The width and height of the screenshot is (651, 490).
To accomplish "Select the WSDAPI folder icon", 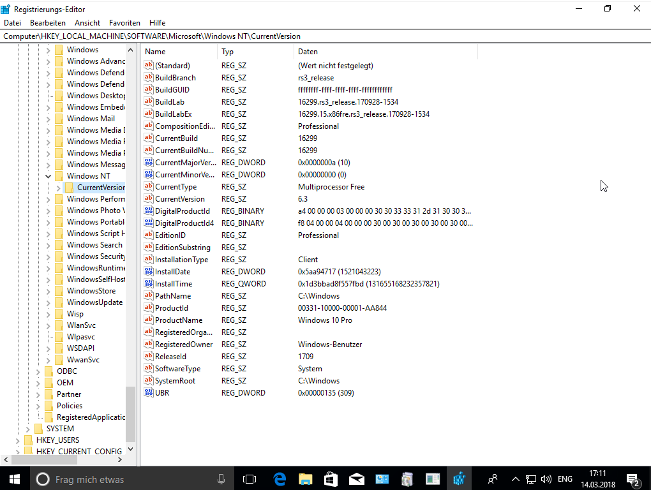I will point(59,348).
